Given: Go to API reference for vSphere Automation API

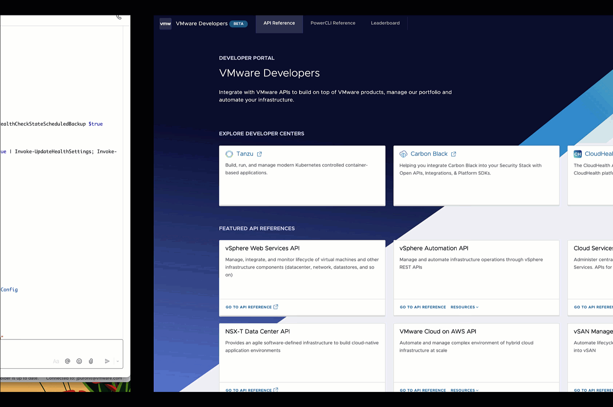Looking at the screenshot, I should 423,307.
